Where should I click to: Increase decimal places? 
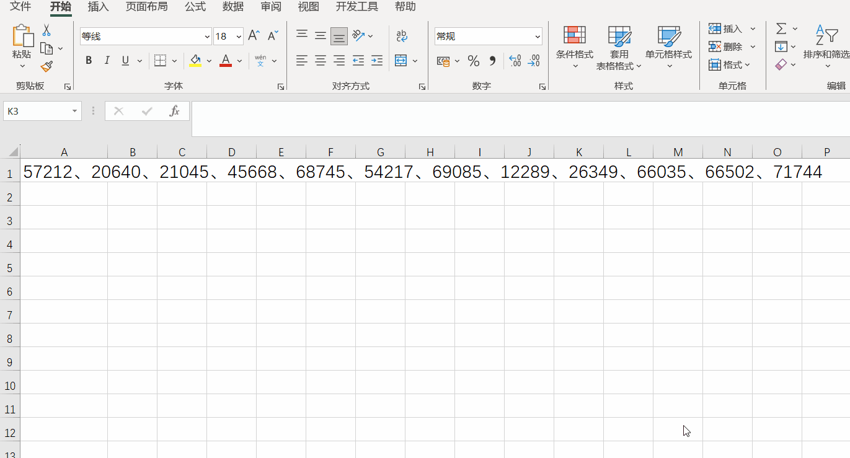515,61
